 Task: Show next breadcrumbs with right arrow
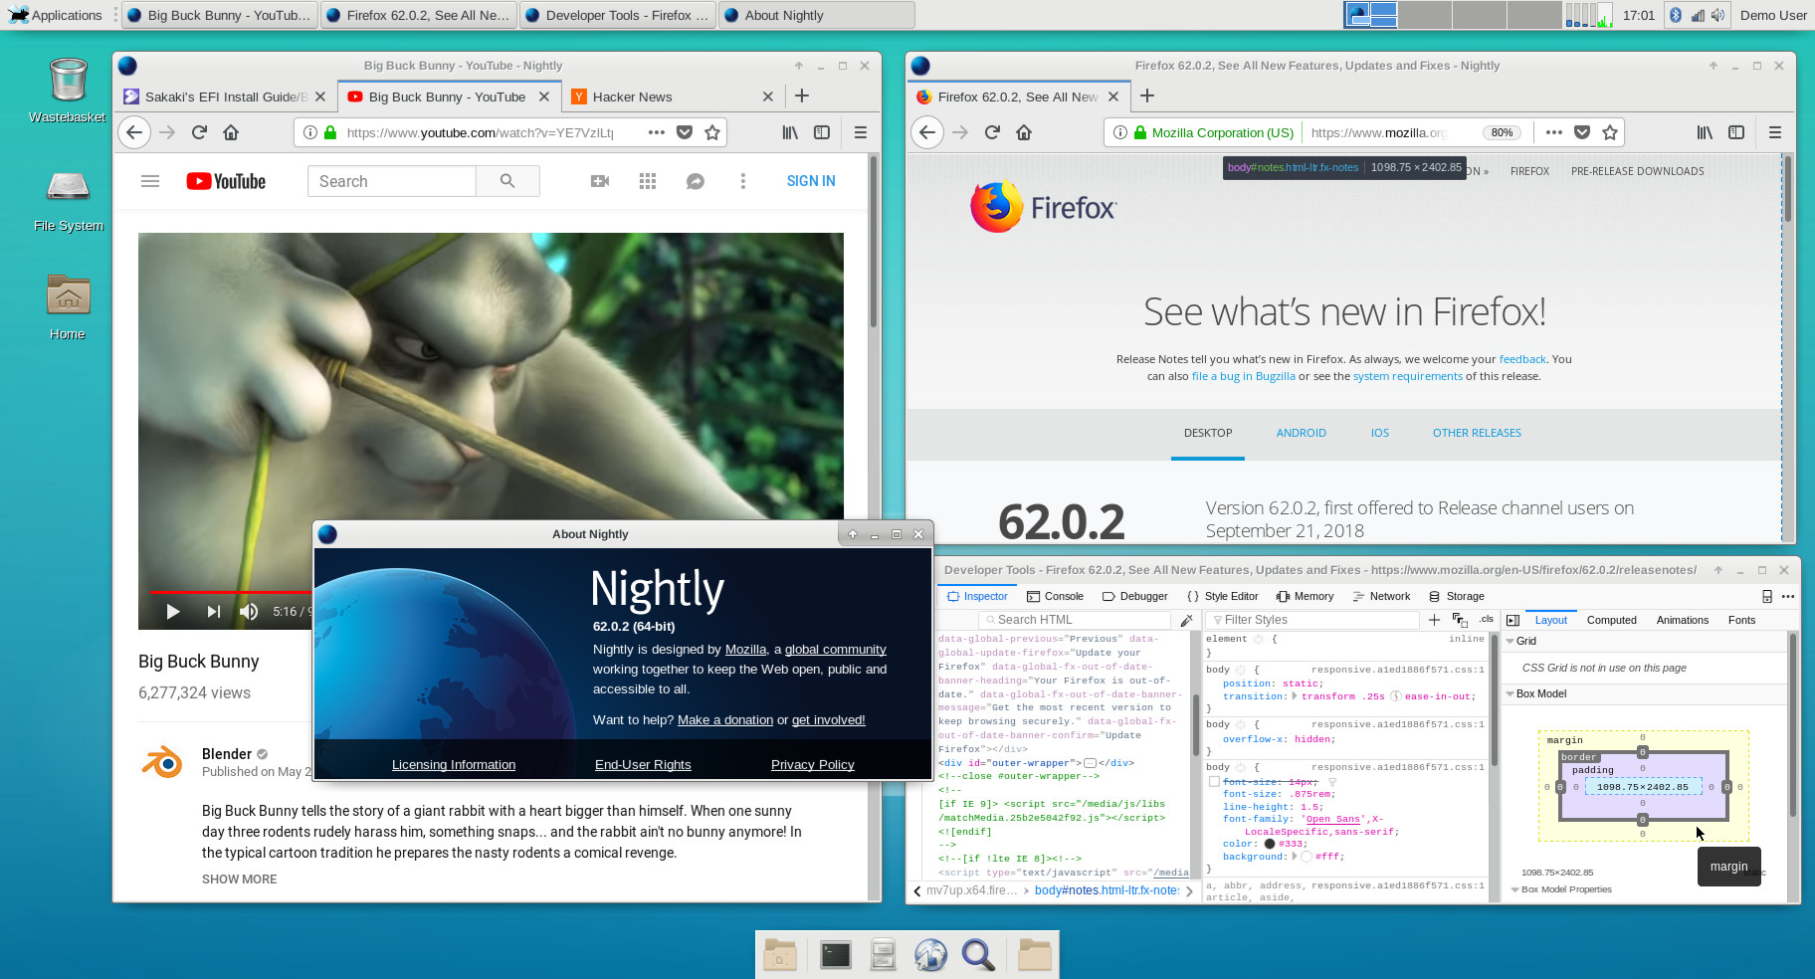pos(1189,891)
